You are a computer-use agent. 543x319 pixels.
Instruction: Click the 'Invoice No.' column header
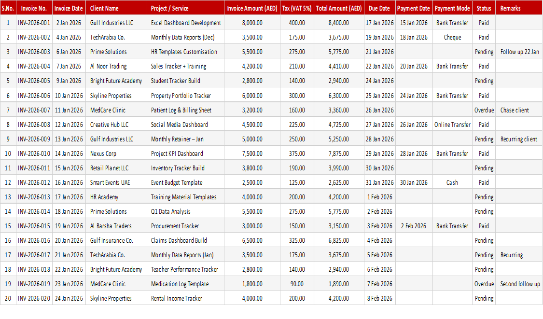click(34, 8)
